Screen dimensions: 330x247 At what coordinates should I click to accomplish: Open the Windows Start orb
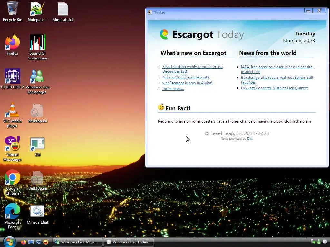click(9, 242)
